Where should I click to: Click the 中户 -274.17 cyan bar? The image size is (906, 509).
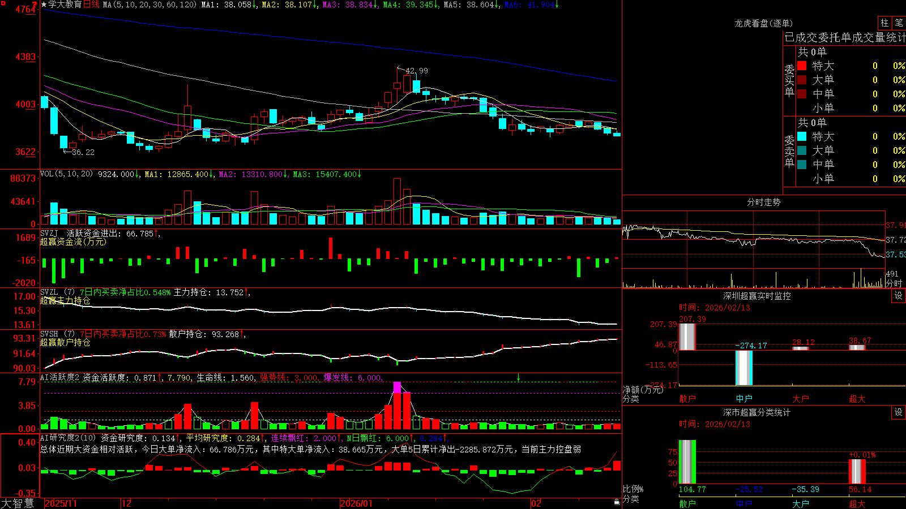pos(744,368)
